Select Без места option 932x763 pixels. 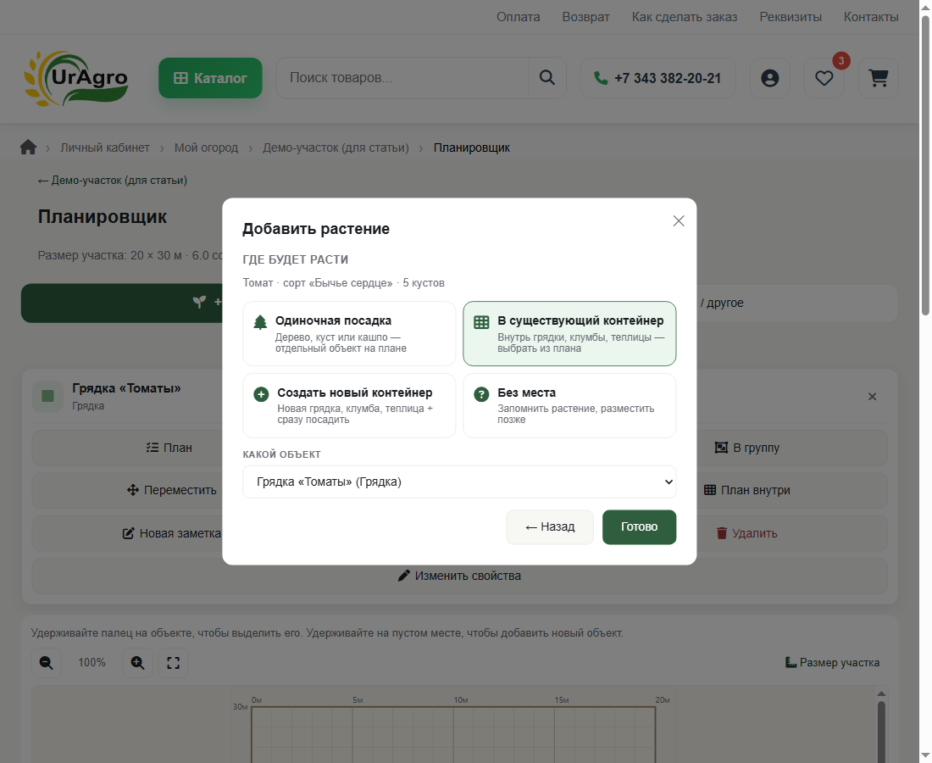tap(569, 405)
